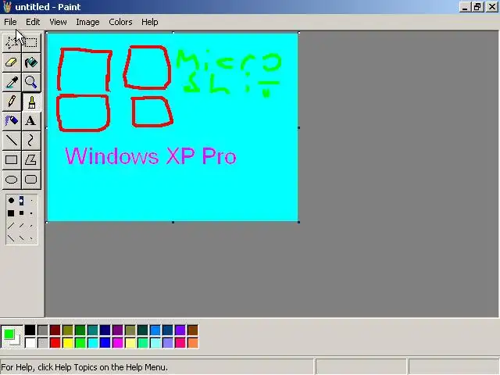The height and width of the screenshot is (375, 500).
Task: Select the orange palette swatch
Action: (193, 343)
